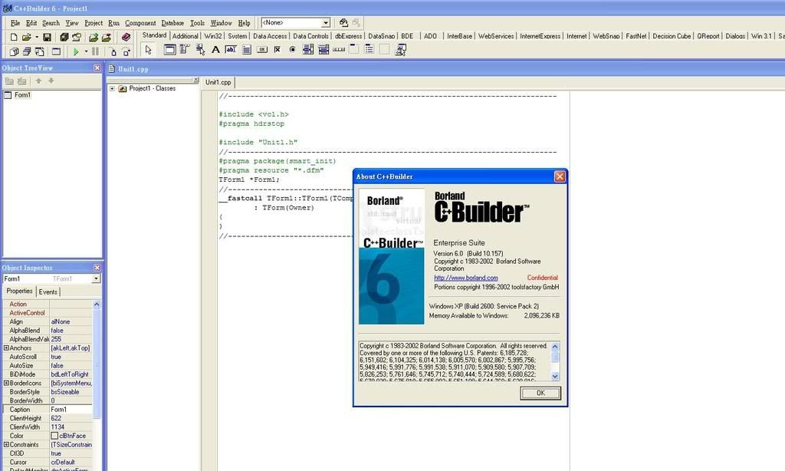Click the New Form toolbar icon

pos(56,51)
